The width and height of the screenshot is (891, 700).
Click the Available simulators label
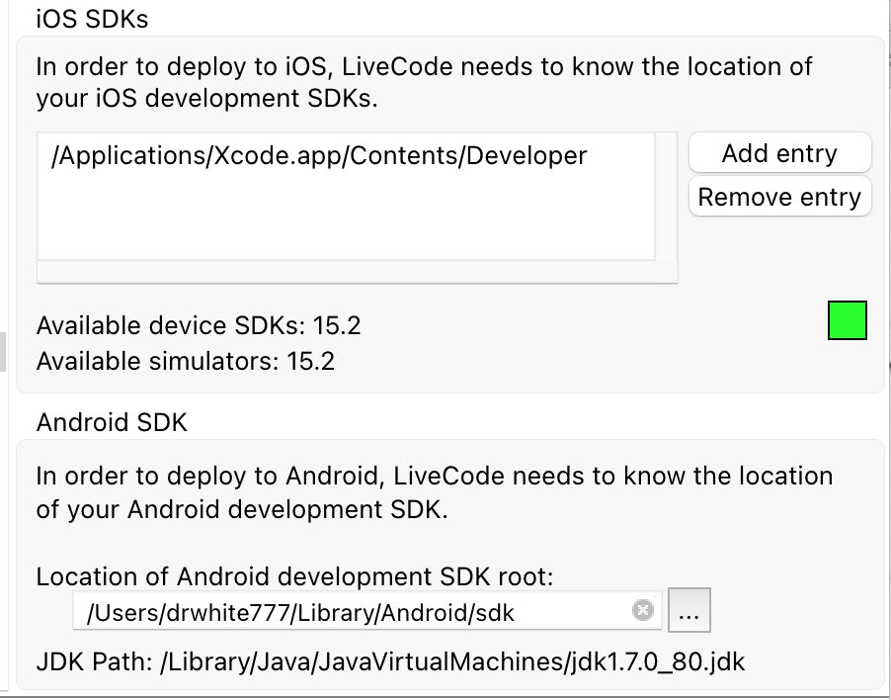(158, 361)
